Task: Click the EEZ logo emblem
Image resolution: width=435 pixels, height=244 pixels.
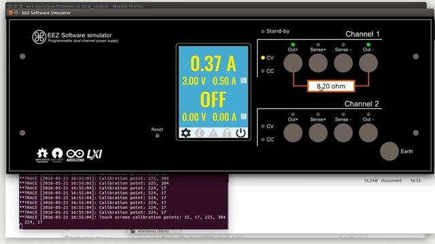Action: (39, 37)
